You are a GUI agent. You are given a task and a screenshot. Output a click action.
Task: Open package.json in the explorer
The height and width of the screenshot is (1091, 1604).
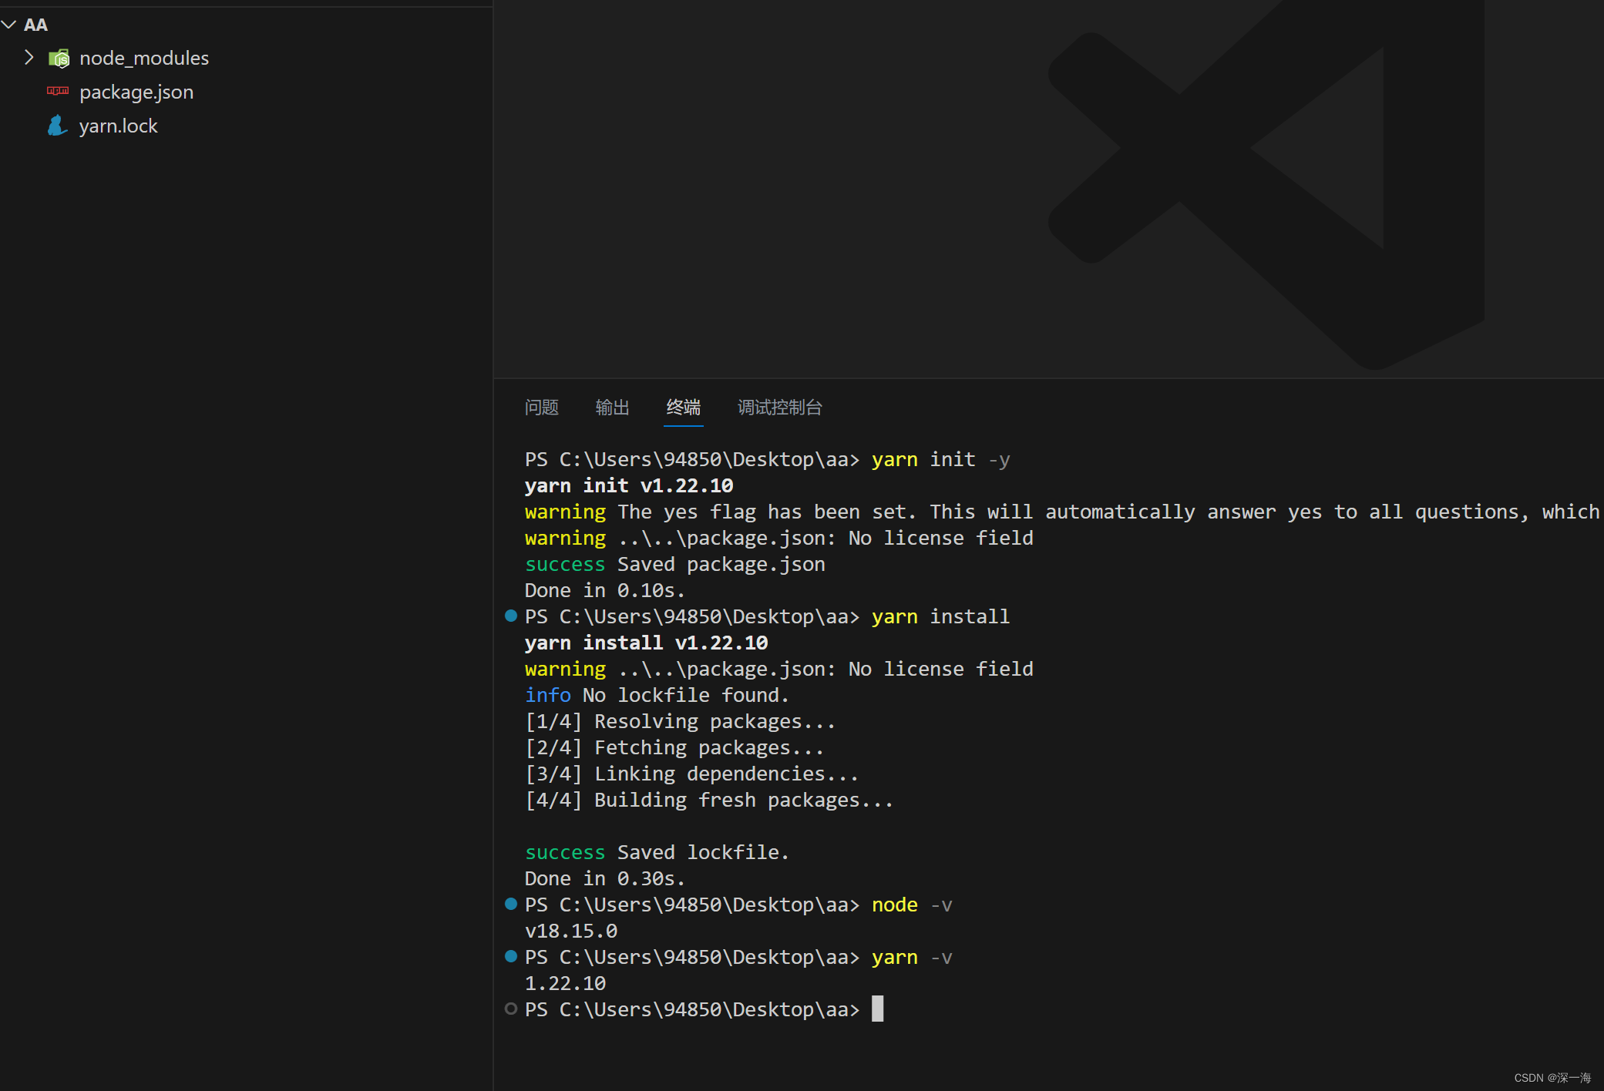click(136, 92)
